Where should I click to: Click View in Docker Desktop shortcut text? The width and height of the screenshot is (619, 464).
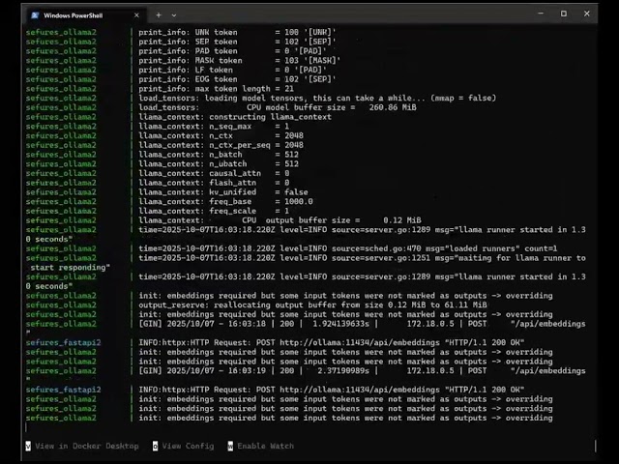tap(87, 446)
